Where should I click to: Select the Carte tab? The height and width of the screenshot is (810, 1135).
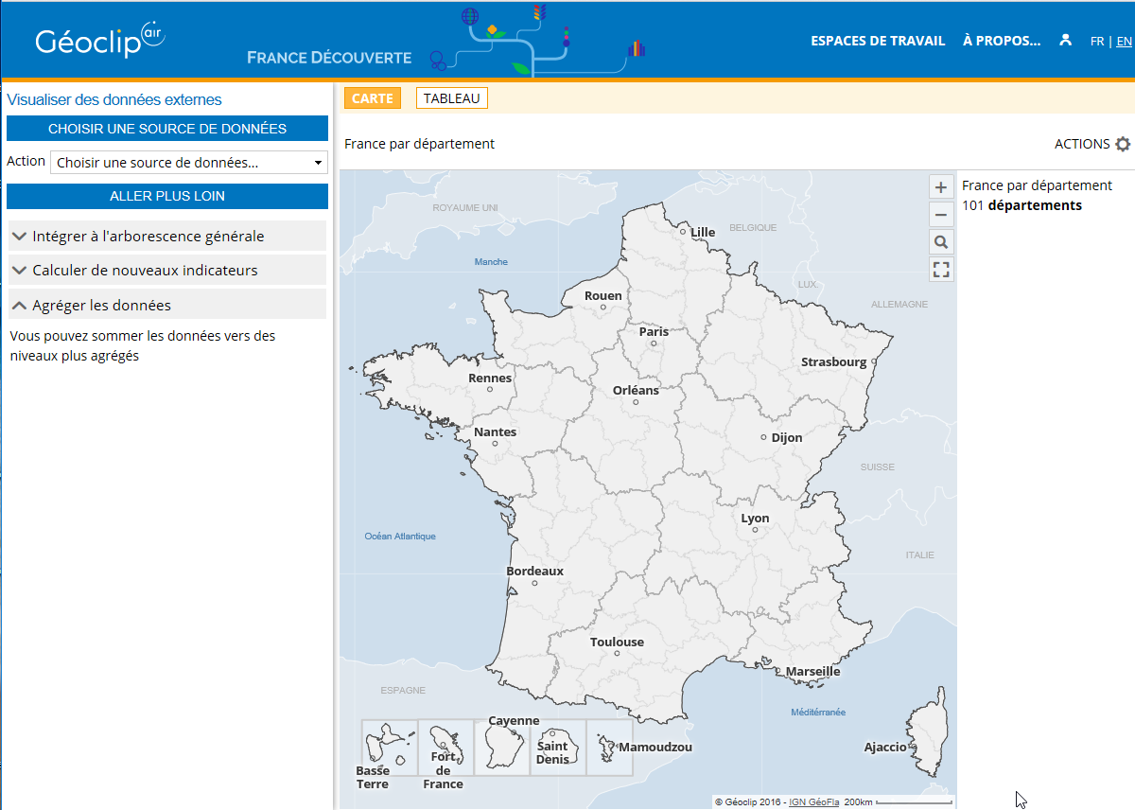(372, 98)
